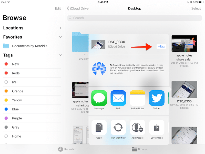
Task: Share the file via Mail icon
Action: pos(118,98)
